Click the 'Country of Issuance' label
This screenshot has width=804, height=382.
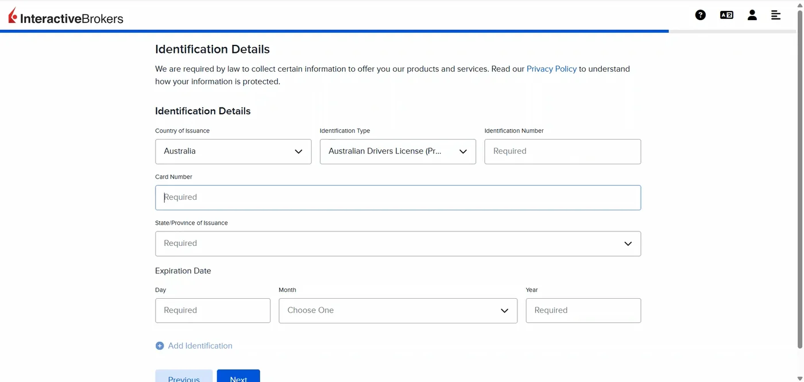coord(182,131)
